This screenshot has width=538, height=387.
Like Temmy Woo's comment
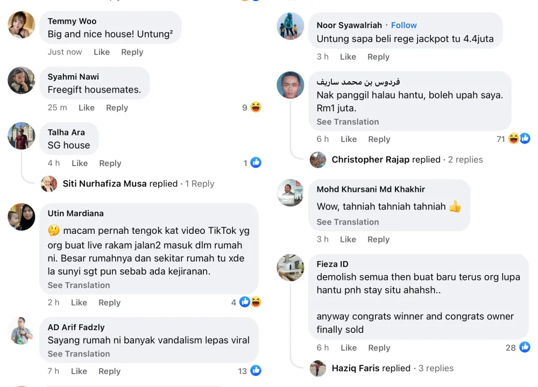click(101, 52)
